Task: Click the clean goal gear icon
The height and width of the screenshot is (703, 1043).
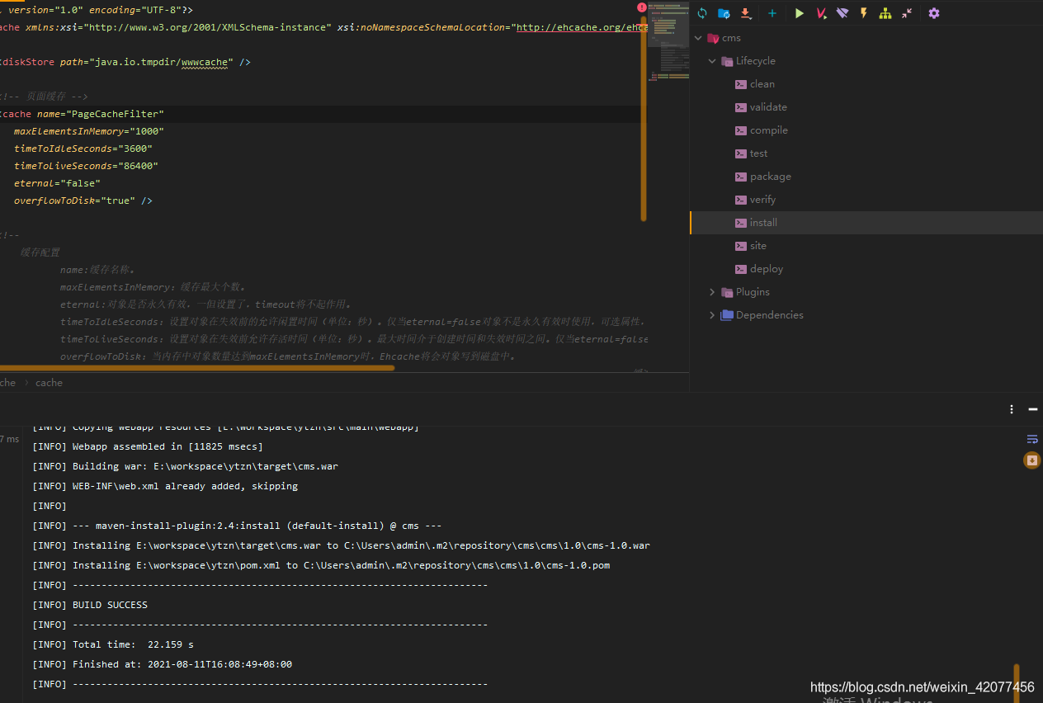Action: coord(741,84)
